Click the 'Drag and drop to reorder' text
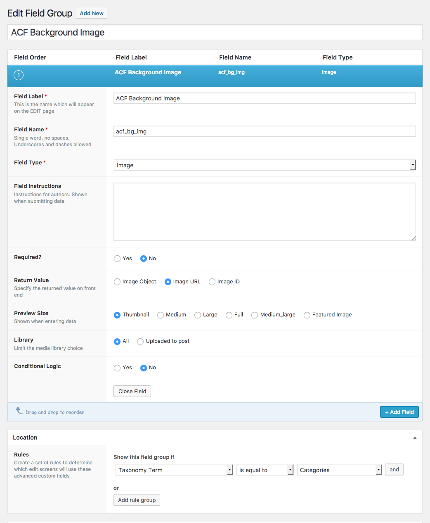The height and width of the screenshot is (523, 430). click(x=55, y=412)
